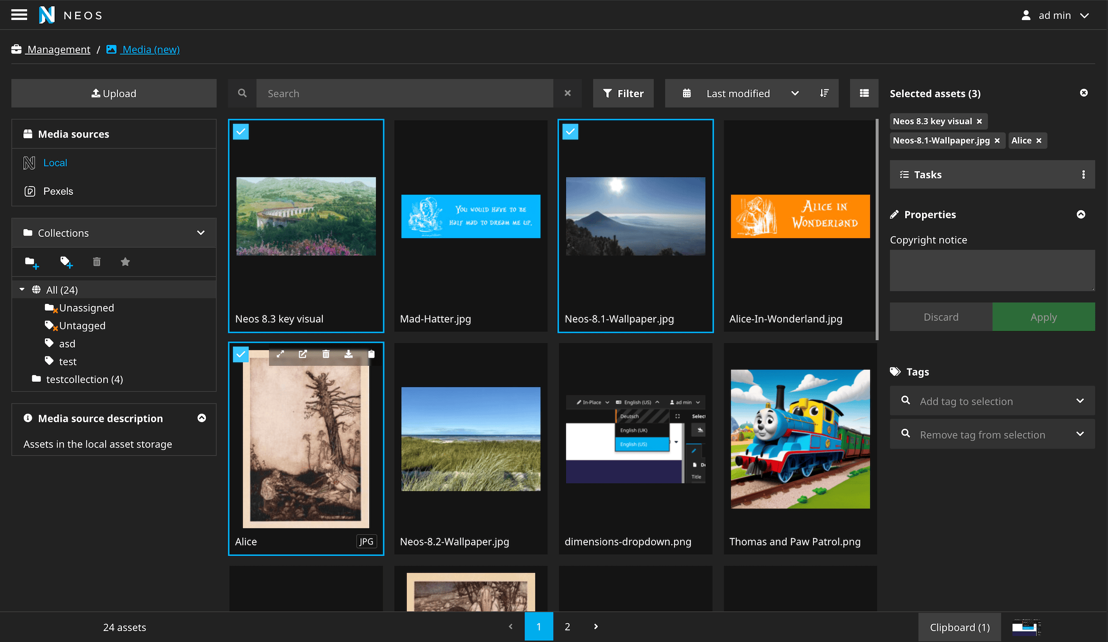The image size is (1108, 642).
Task: Deselect the Neos 8.3 key visual asset
Action: (x=241, y=131)
